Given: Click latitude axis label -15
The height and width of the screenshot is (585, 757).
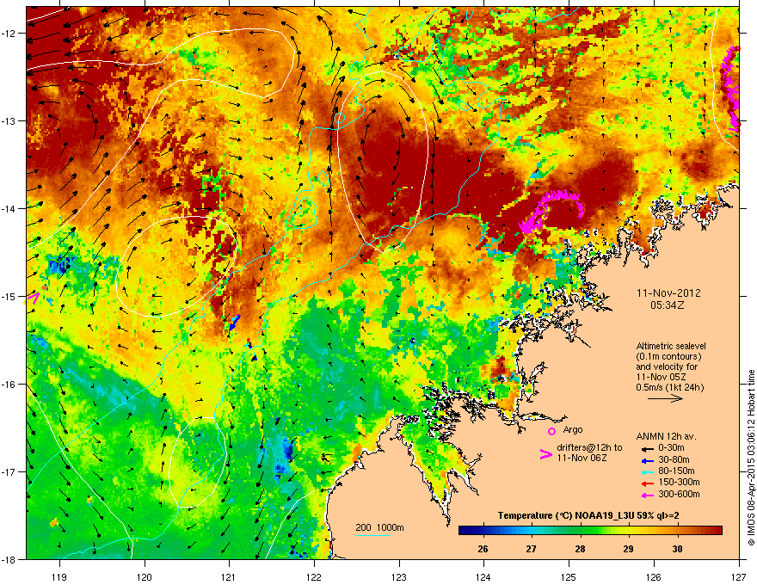Looking at the screenshot, I should 9,296.
